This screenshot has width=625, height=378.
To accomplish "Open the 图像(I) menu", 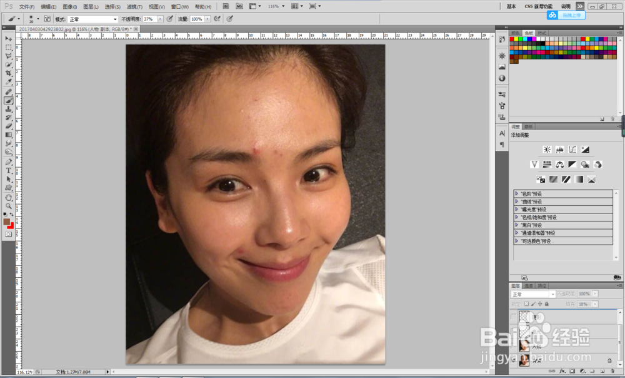I will click(x=70, y=7).
